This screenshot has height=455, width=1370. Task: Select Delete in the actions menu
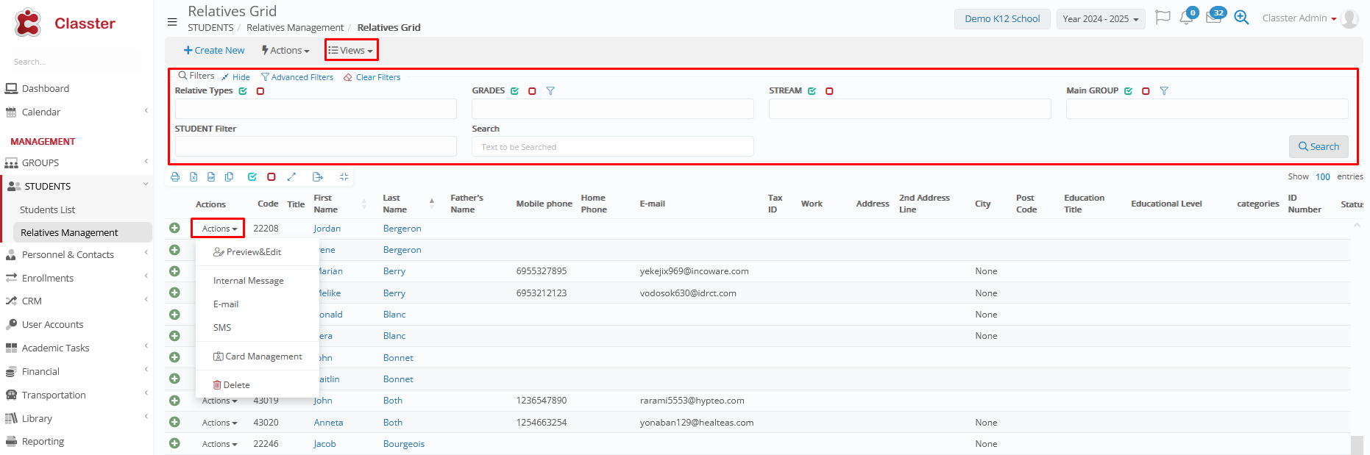232,385
